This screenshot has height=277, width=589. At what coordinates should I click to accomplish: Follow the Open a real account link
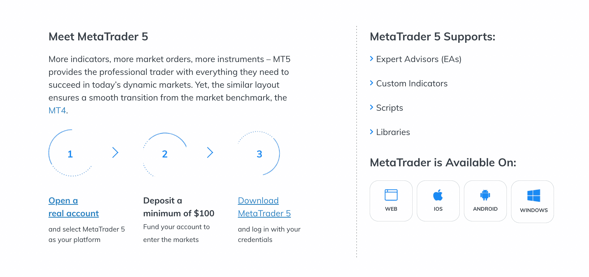pyautogui.click(x=74, y=207)
